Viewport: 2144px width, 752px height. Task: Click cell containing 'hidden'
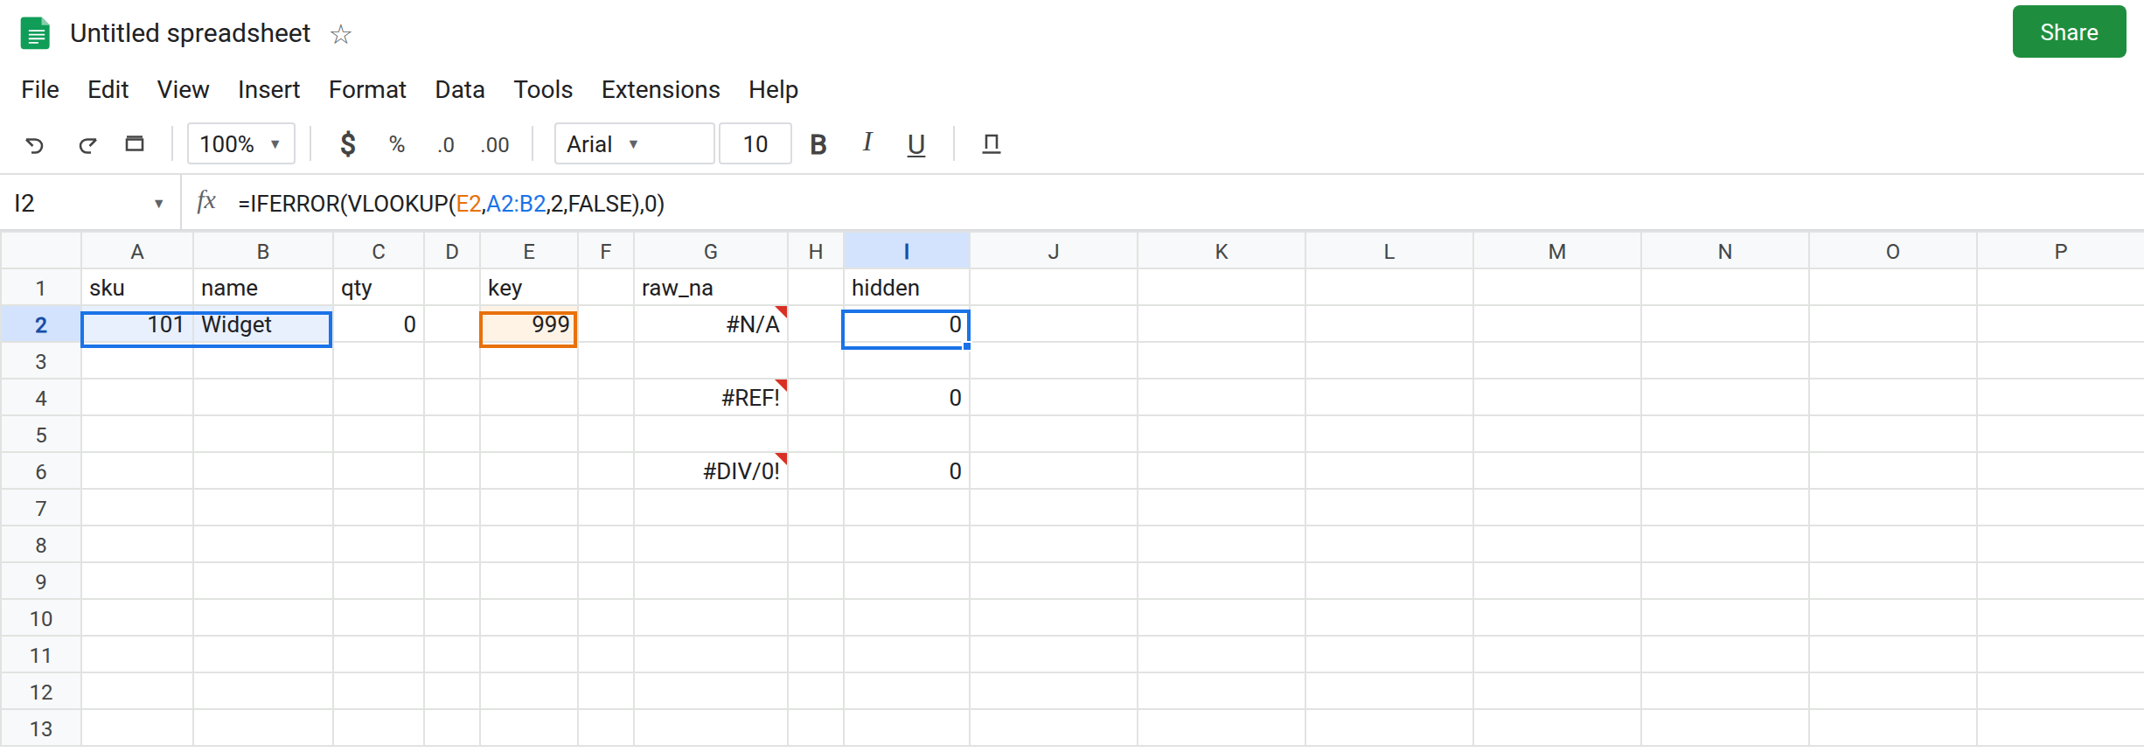pyautogui.click(x=907, y=288)
